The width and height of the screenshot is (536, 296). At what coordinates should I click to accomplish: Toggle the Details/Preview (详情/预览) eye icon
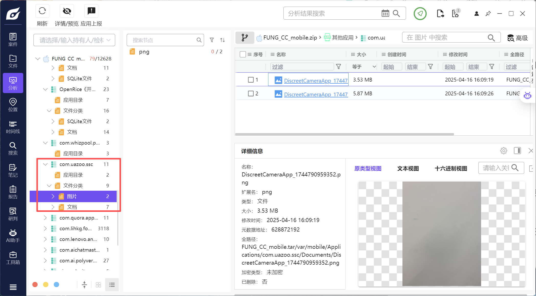[67, 11]
